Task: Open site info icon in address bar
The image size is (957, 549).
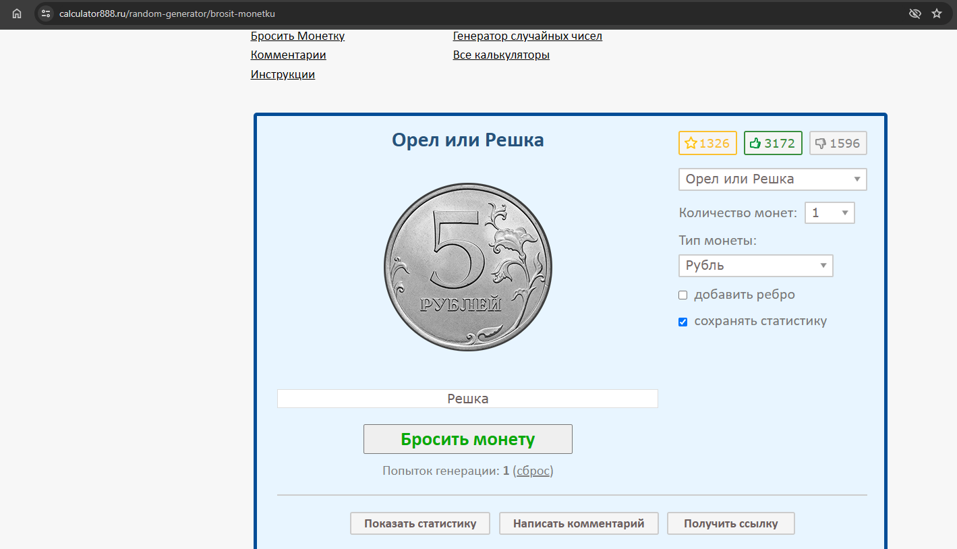Action: click(46, 13)
